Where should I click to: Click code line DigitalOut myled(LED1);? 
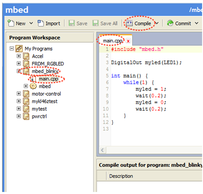pyautogui.click(x=146, y=63)
